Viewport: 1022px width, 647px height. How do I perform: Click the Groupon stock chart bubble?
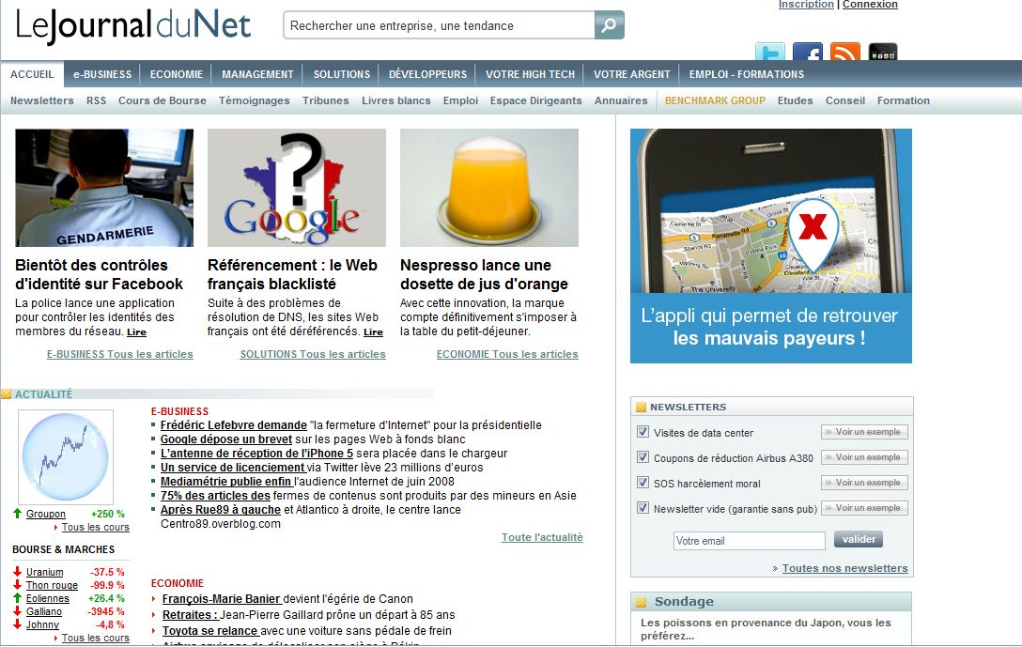(x=65, y=456)
